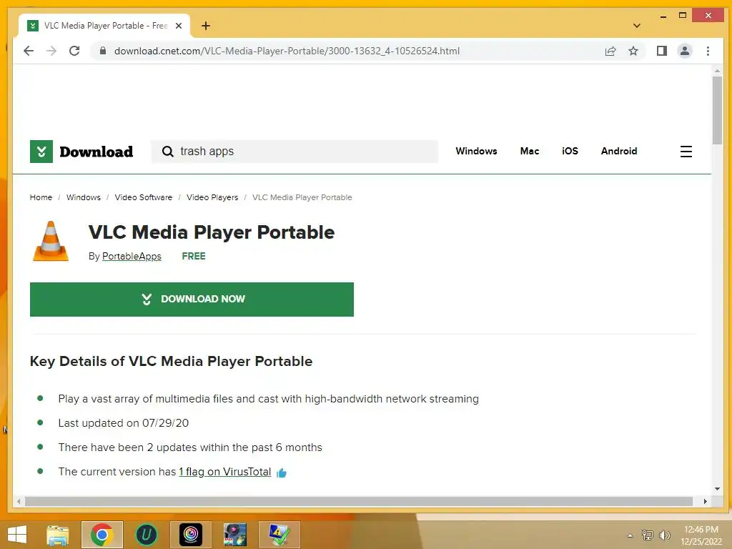
Task: Click the browser forward arrow
Action: (51, 51)
